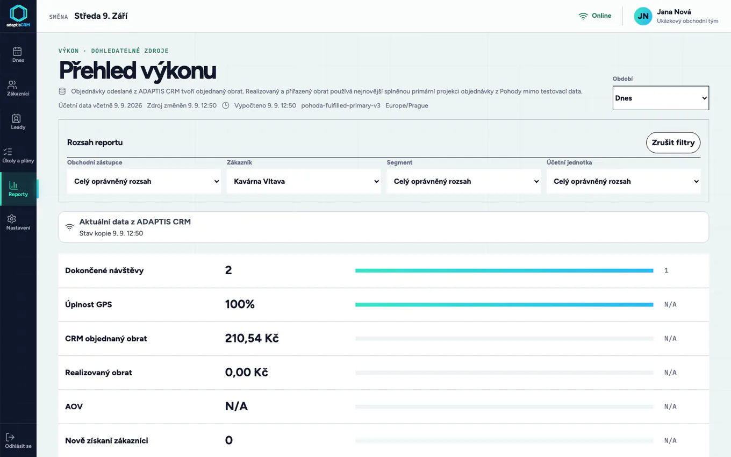Click the Realizovaný obrat label
Viewport: 731px width, 457px height.
[x=98, y=373]
